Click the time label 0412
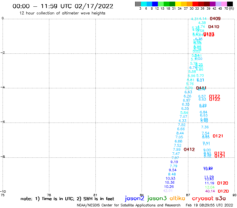Viewport: 237px width, 208px height. tap(189, 149)
